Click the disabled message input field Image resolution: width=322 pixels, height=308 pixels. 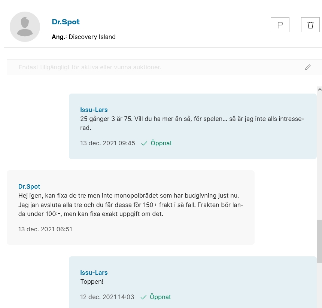tap(164, 67)
